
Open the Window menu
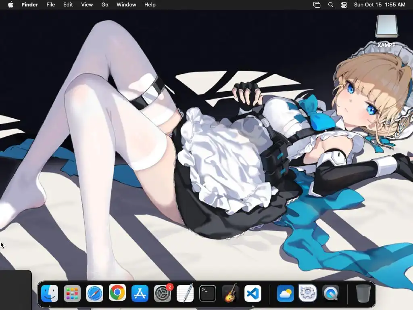(126, 5)
